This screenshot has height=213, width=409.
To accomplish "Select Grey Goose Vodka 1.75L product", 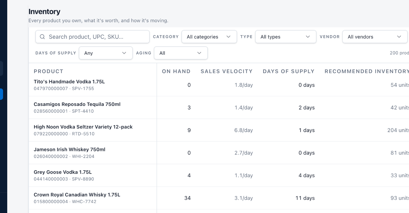I will 63,172.
